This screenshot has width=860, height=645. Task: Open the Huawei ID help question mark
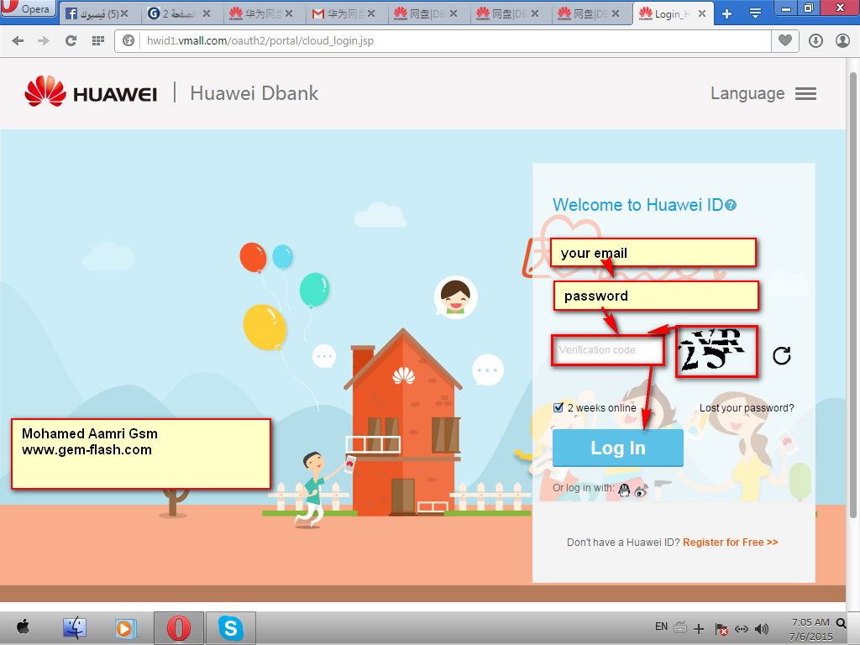pyautogui.click(x=731, y=205)
